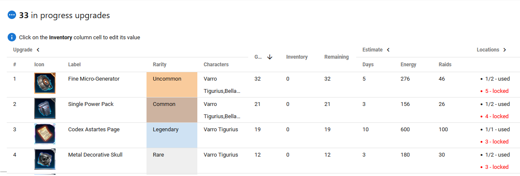Image resolution: width=520 pixels, height=176 pixels.
Task: Sort by the Inventory column header
Action: coord(297,57)
